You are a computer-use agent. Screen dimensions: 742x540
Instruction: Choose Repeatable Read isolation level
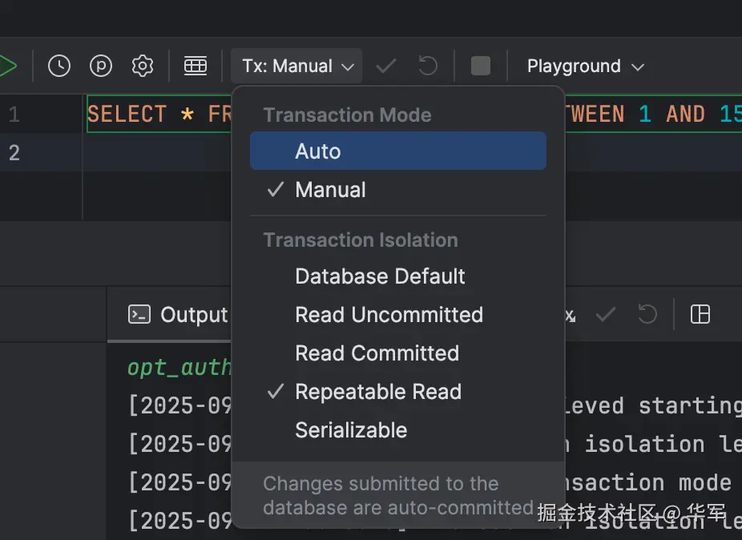pos(377,392)
